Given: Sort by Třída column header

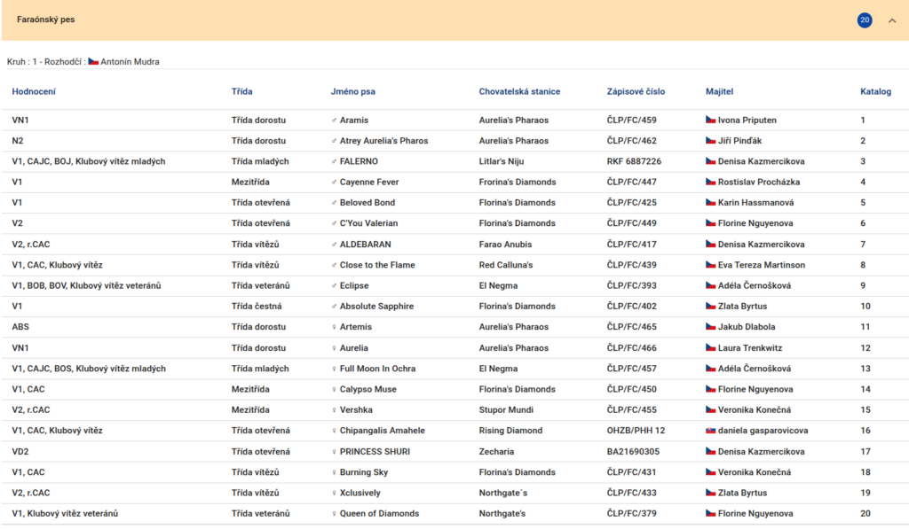Looking at the screenshot, I should tap(241, 91).
